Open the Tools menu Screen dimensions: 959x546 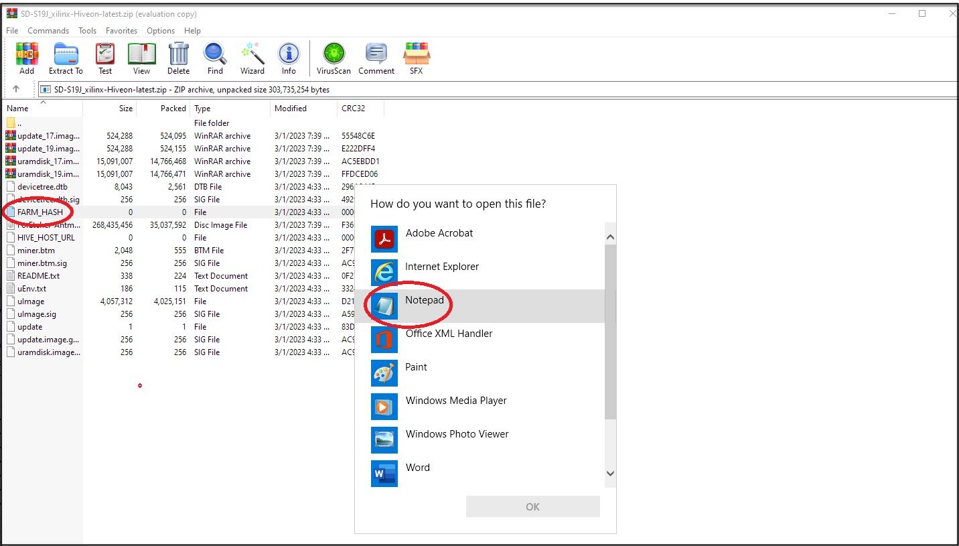(87, 31)
